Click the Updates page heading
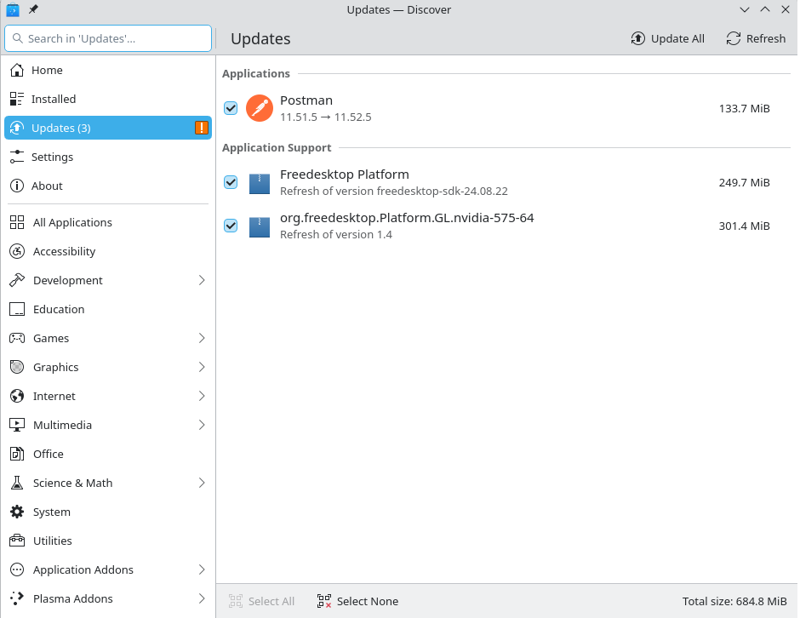This screenshot has width=800, height=618. (260, 39)
